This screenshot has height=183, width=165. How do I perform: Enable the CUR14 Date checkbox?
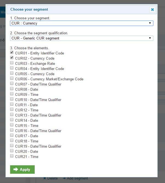(12, 120)
